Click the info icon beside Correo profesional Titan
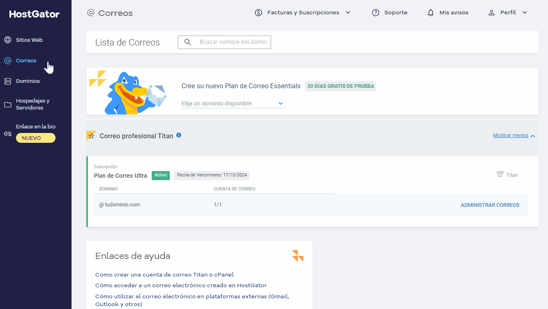The image size is (548, 309). [x=179, y=135]
